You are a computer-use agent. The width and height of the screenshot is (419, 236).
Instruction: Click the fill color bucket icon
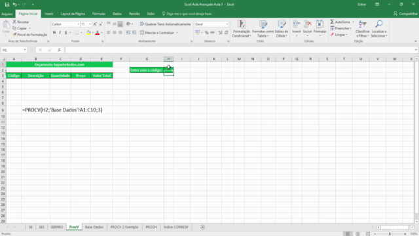tap(88, 33)
